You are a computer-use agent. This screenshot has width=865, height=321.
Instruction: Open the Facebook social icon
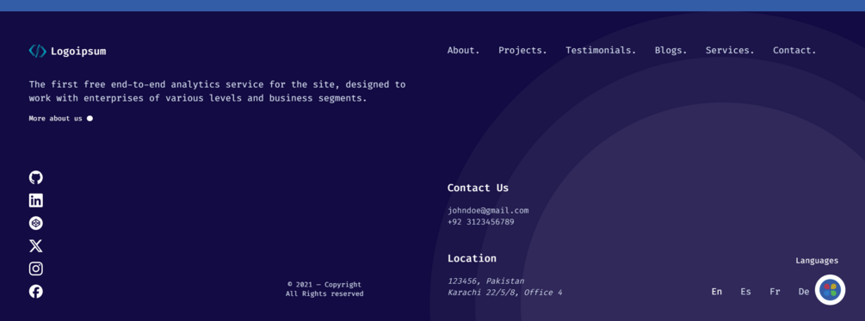click(x=36, y=291)
